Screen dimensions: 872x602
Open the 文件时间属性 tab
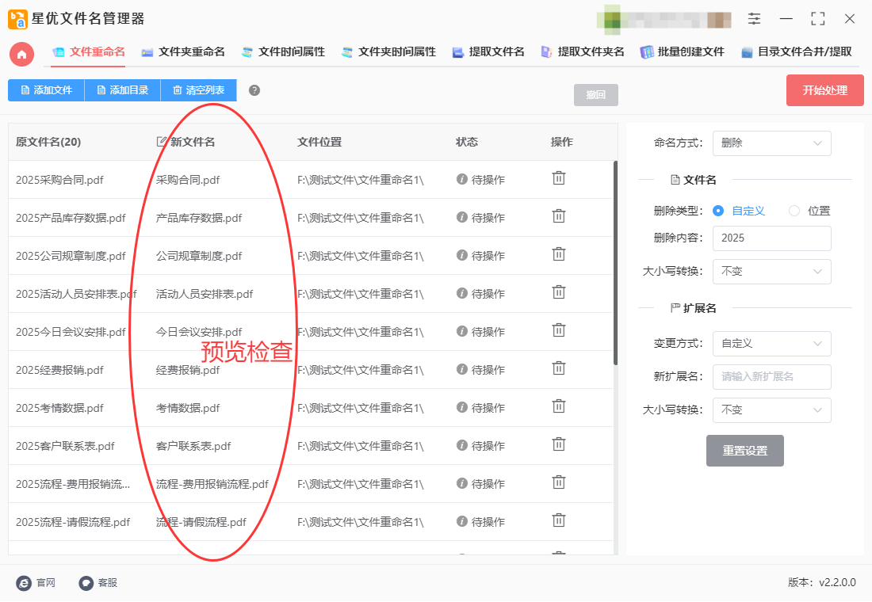click(283, 52)
